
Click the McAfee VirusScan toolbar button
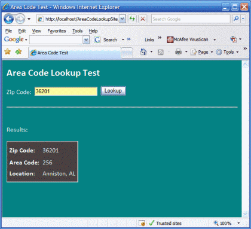[188, 39]
